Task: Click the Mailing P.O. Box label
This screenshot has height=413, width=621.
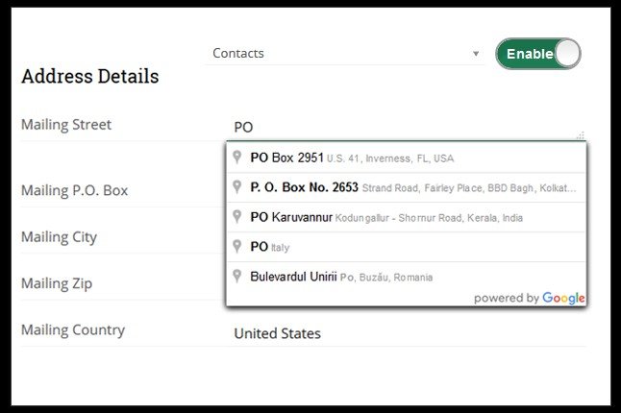Action: 74,191
